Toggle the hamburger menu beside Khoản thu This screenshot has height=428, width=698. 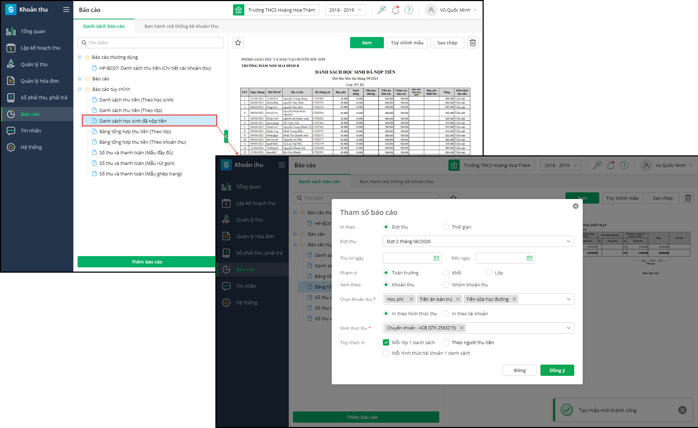tap(66, 10)
